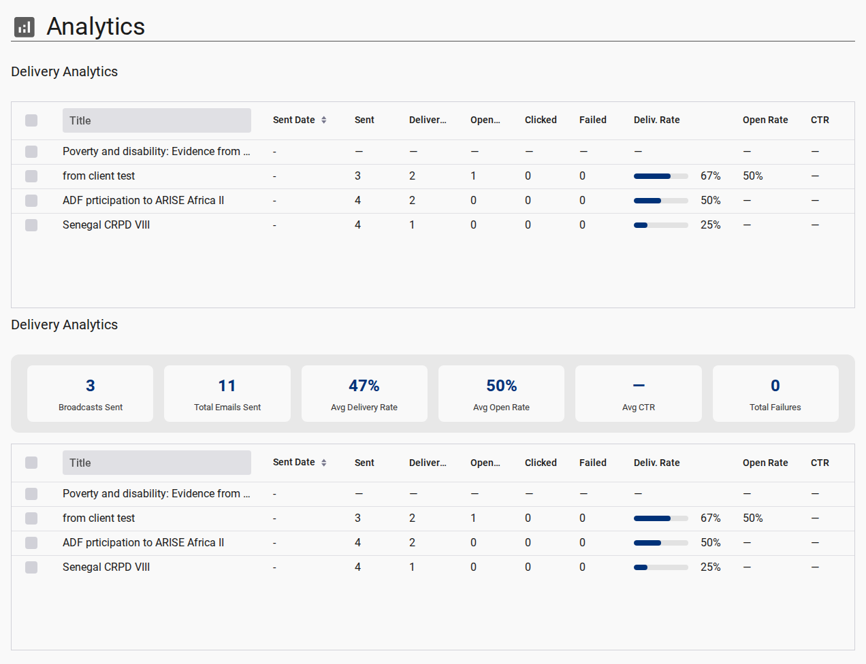866x664 pixels.
Task: Click 67% delivery bar in upper table
Action: (x=661, y=176)
